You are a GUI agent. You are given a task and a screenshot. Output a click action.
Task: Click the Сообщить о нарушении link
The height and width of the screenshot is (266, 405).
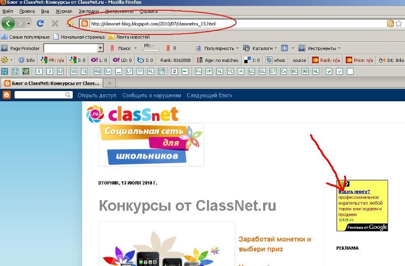pos(152,95)
